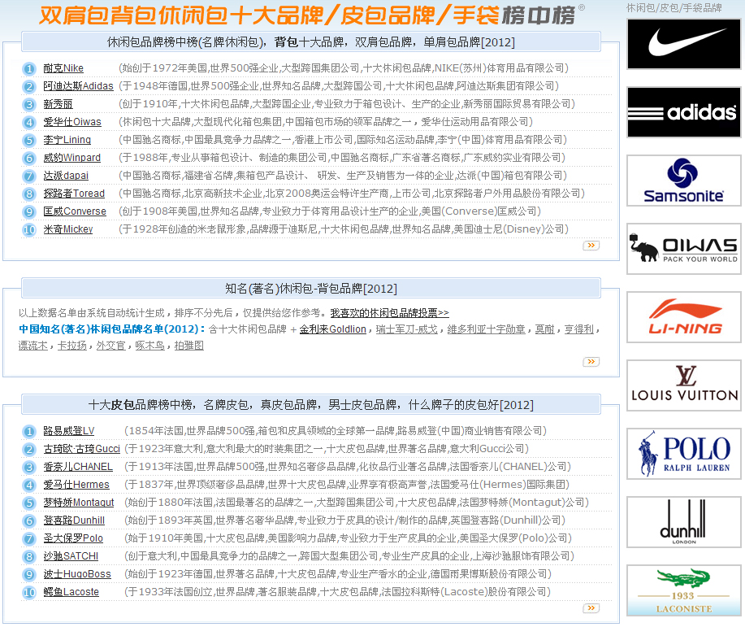Open the Louis Vuitton logo image
Viewport: 745px width, 627px height.
(x=684, y=385)
